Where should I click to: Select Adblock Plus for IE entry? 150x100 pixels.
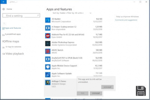click(68, 34)
